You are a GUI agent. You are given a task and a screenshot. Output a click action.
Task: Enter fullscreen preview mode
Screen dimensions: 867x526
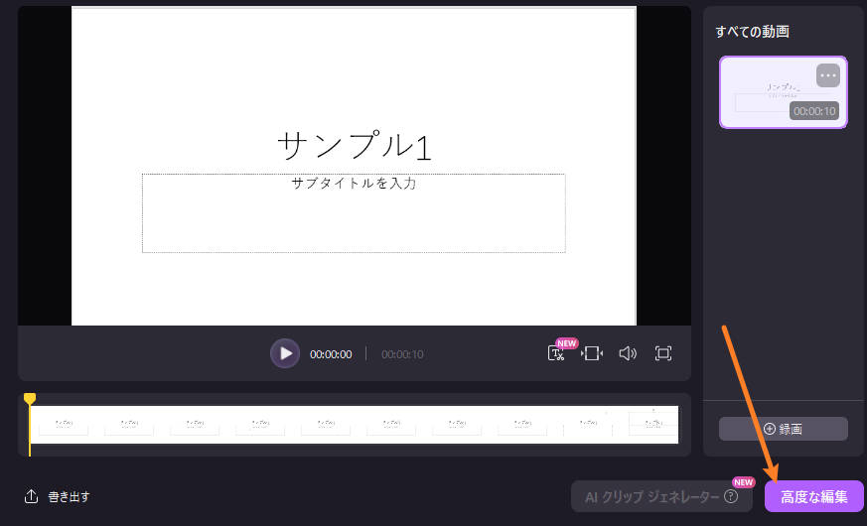click(663, 353)
